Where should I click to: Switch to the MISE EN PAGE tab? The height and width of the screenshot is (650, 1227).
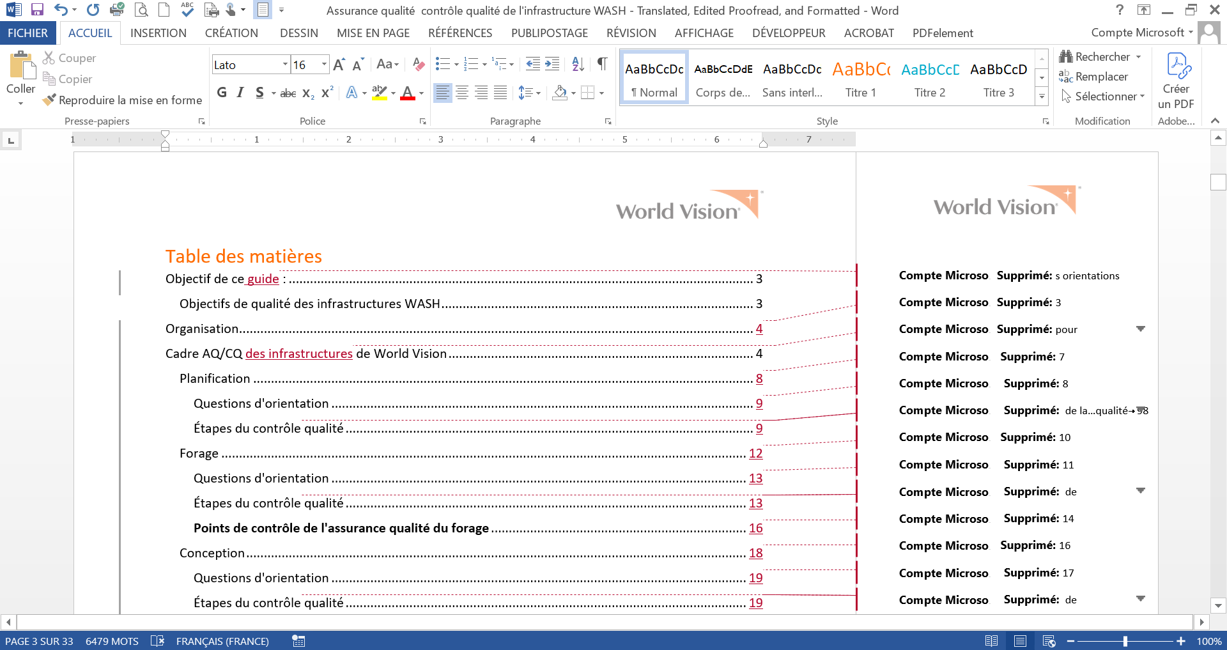[x=373, y=33]
